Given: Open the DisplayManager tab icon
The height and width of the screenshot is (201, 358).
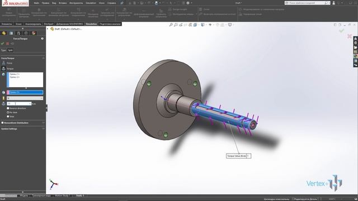Looking at the screenshot, I should pyautogui.click(x=34, y=33).
